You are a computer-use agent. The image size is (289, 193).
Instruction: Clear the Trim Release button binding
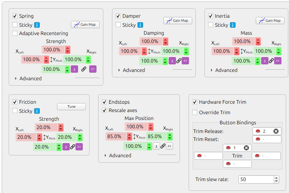click(x=276, y=131)
